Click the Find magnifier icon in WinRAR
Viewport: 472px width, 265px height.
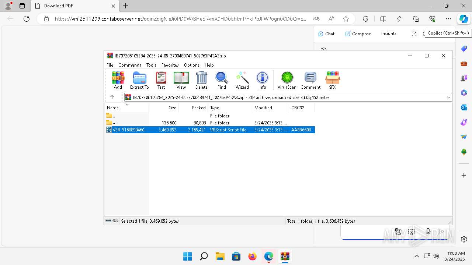coord(222,80)
